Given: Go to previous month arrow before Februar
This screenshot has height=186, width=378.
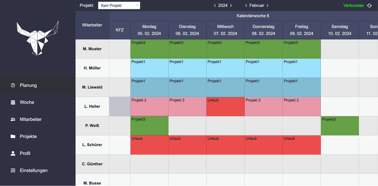Looking at the screenshot, I should pos(246,6).
